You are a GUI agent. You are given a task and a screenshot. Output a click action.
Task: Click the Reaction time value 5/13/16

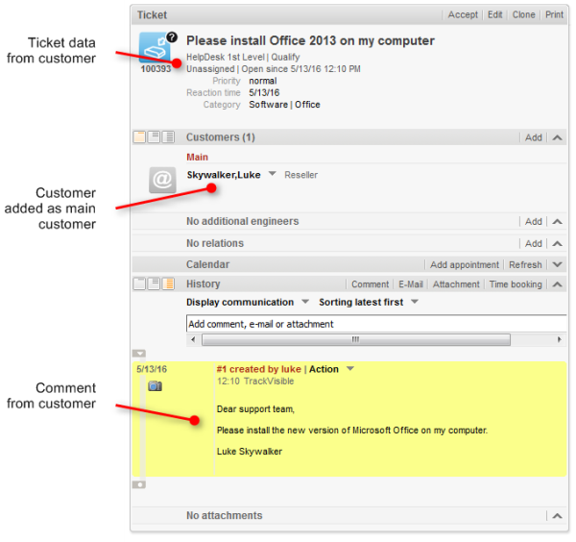pyautogui.click(x=264, y=92)
